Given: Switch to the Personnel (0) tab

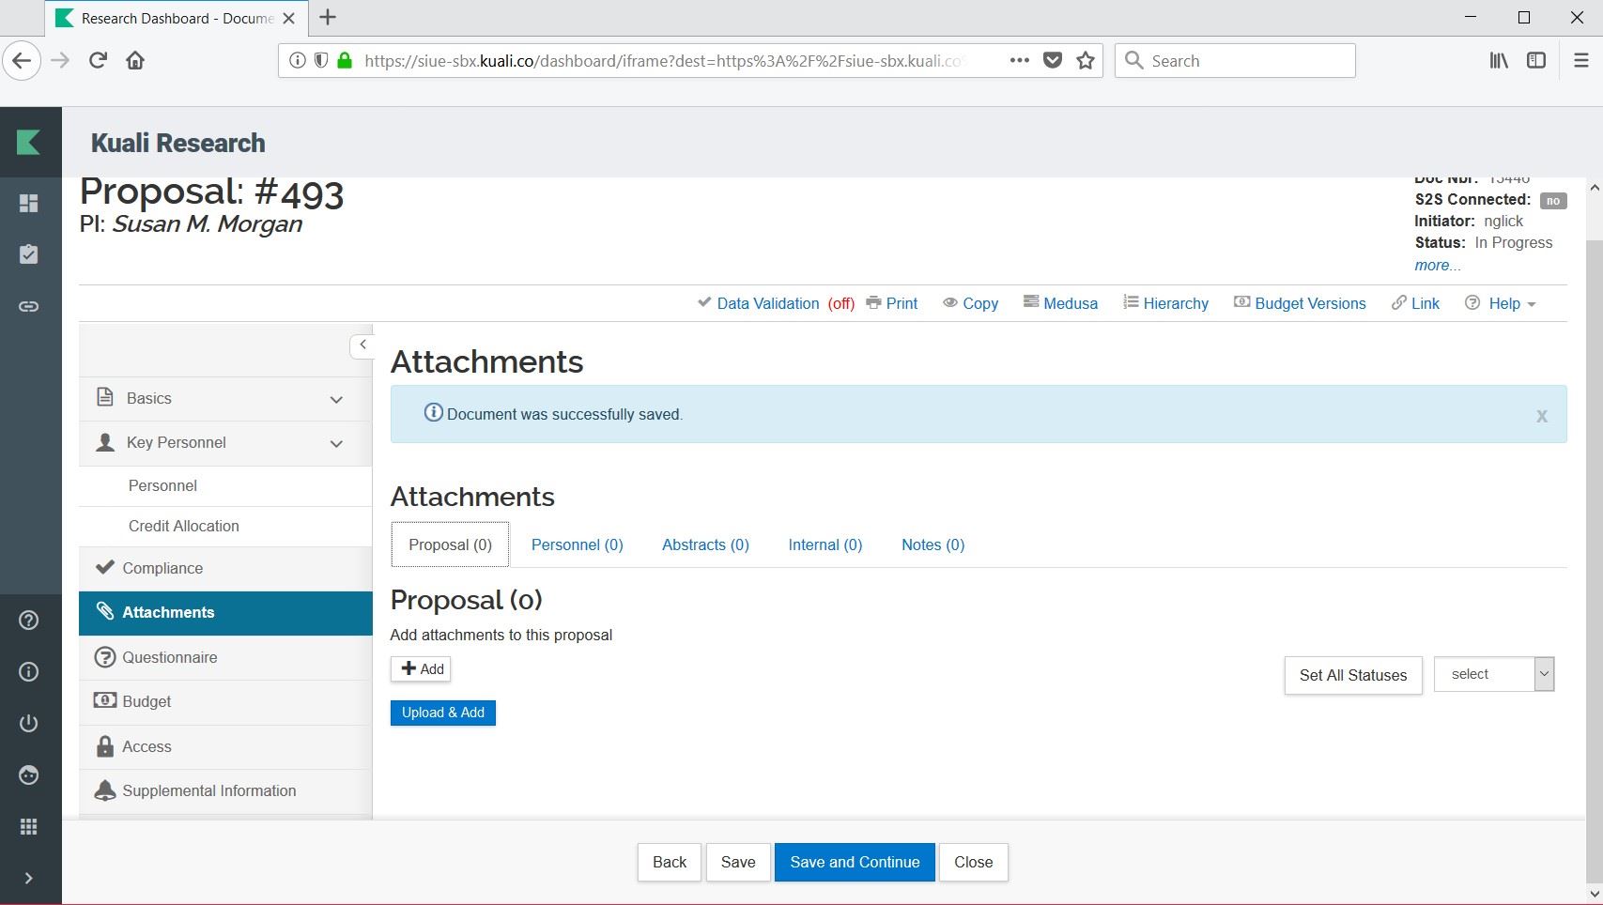Looking at the screenshot, I should click(x=577, y=545).
